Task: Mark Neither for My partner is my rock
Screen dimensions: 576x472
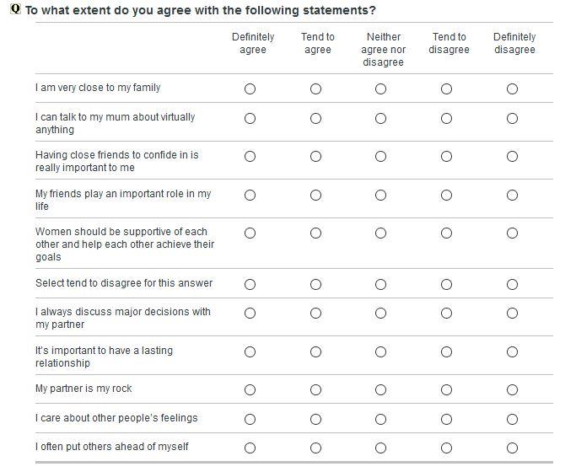Action: [380, 389]
